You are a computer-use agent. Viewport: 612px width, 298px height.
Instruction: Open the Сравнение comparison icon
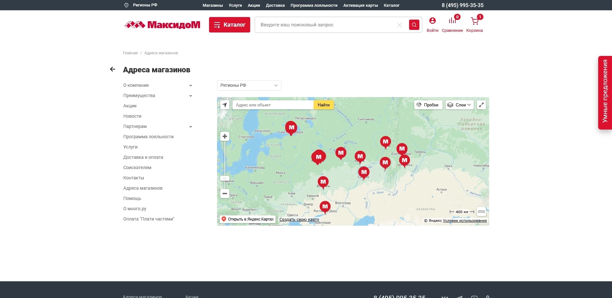coord(452,20)
